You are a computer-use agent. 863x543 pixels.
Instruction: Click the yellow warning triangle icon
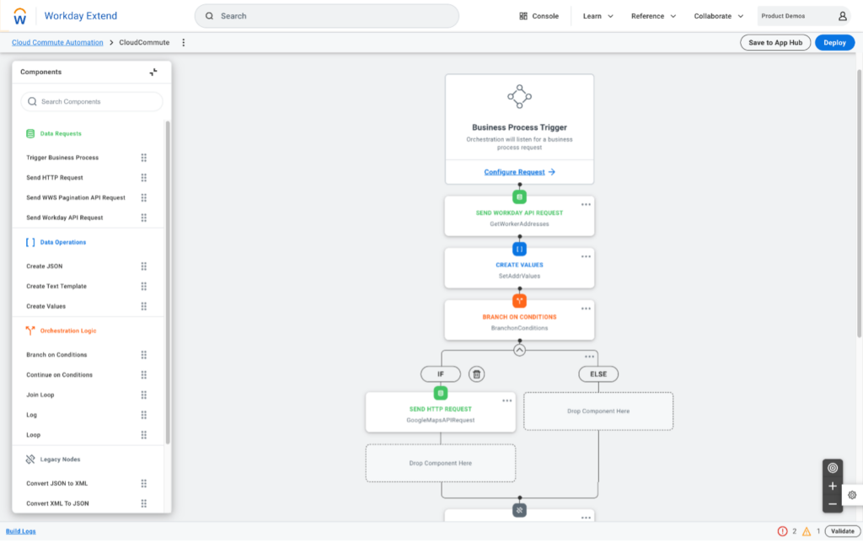tap(807, 531)
